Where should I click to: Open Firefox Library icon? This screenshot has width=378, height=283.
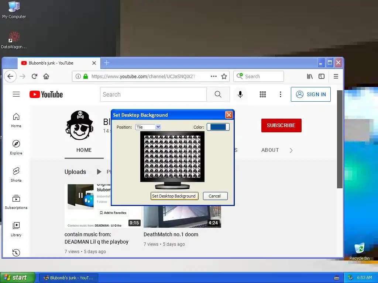point(310,76)
